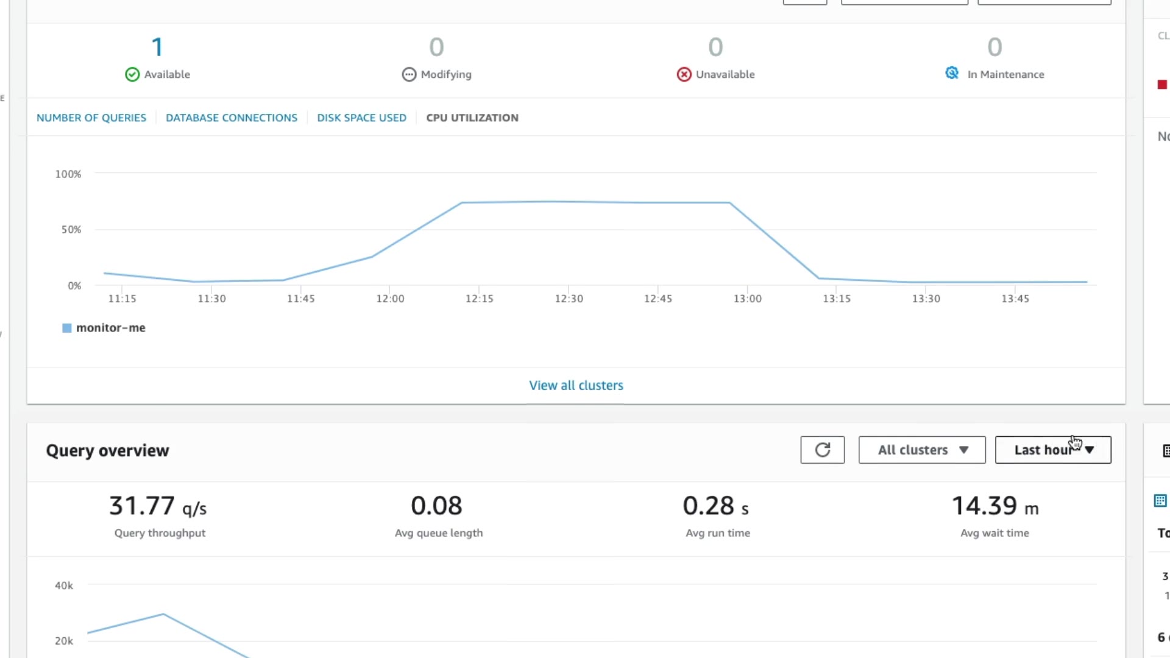Click the red Unavailable status X icon

(x=684, y=74)
